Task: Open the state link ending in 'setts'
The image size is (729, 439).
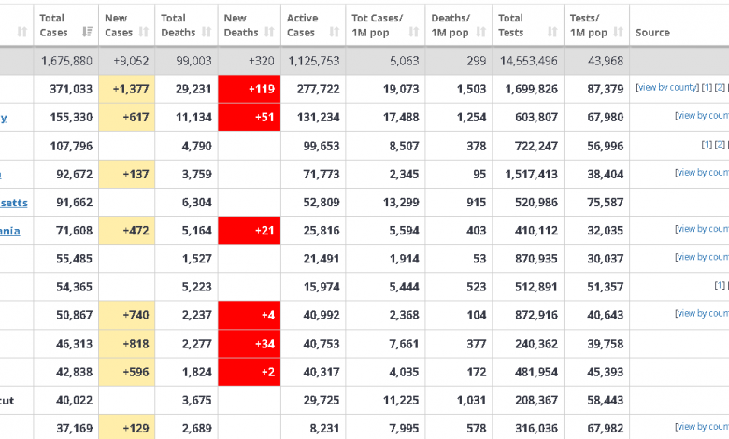Action: pyautogui.click(x=13, y=202)
